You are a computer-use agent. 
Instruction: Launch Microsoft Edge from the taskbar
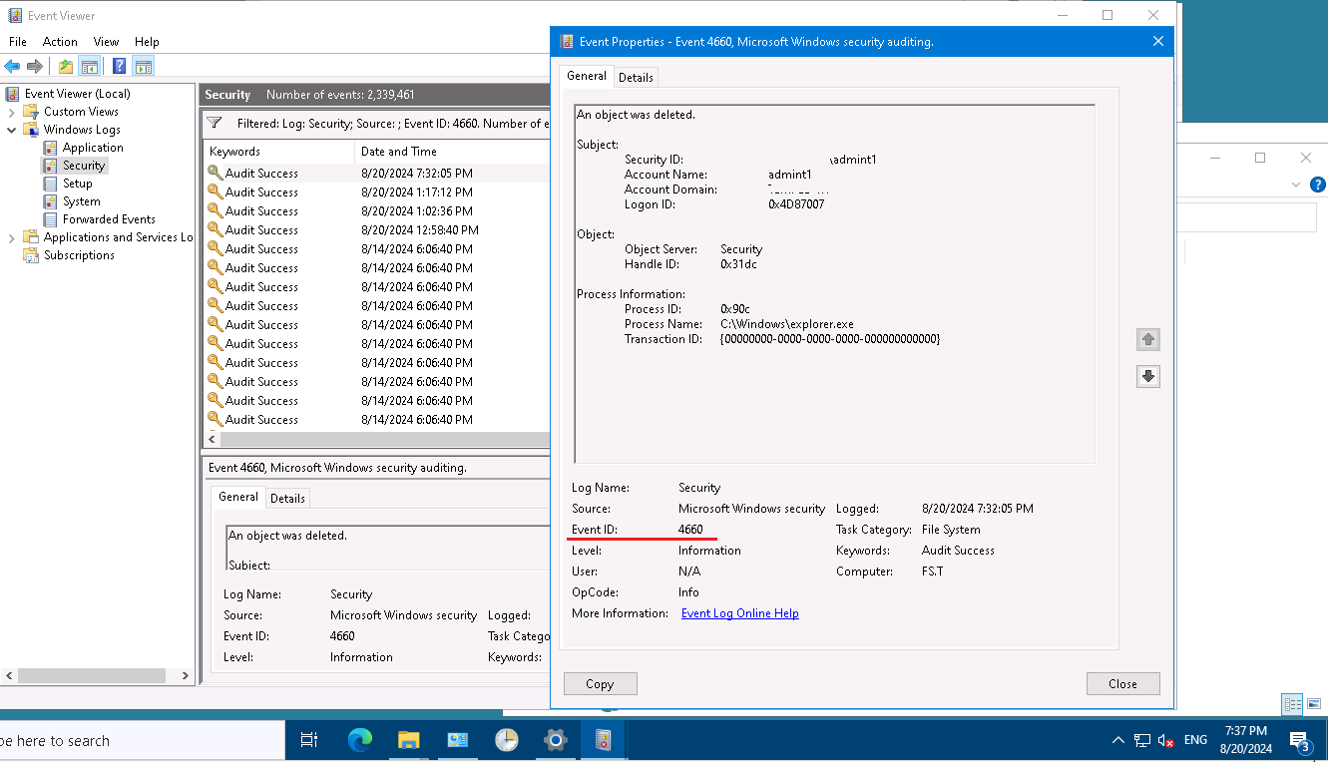pyautogui.click(x=359, y=740)
